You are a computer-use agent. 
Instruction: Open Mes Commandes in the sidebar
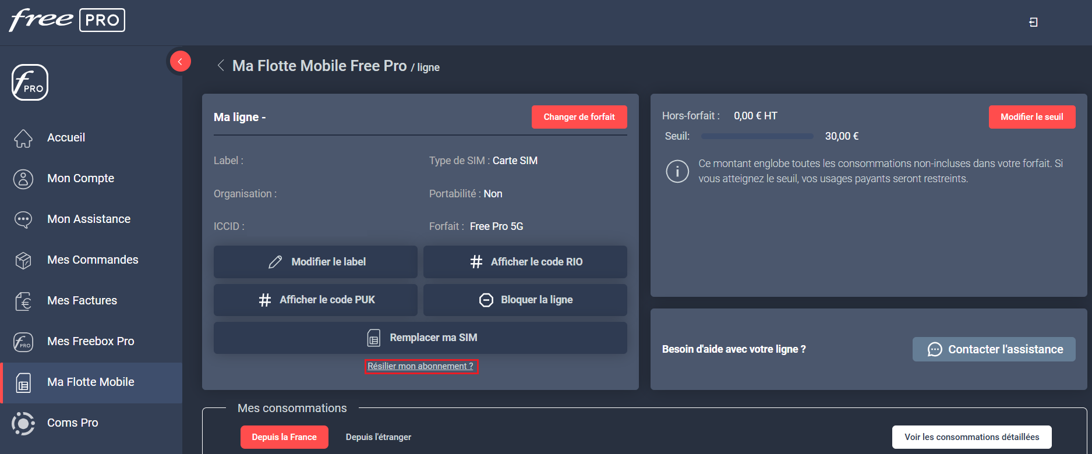pos(93,260)
